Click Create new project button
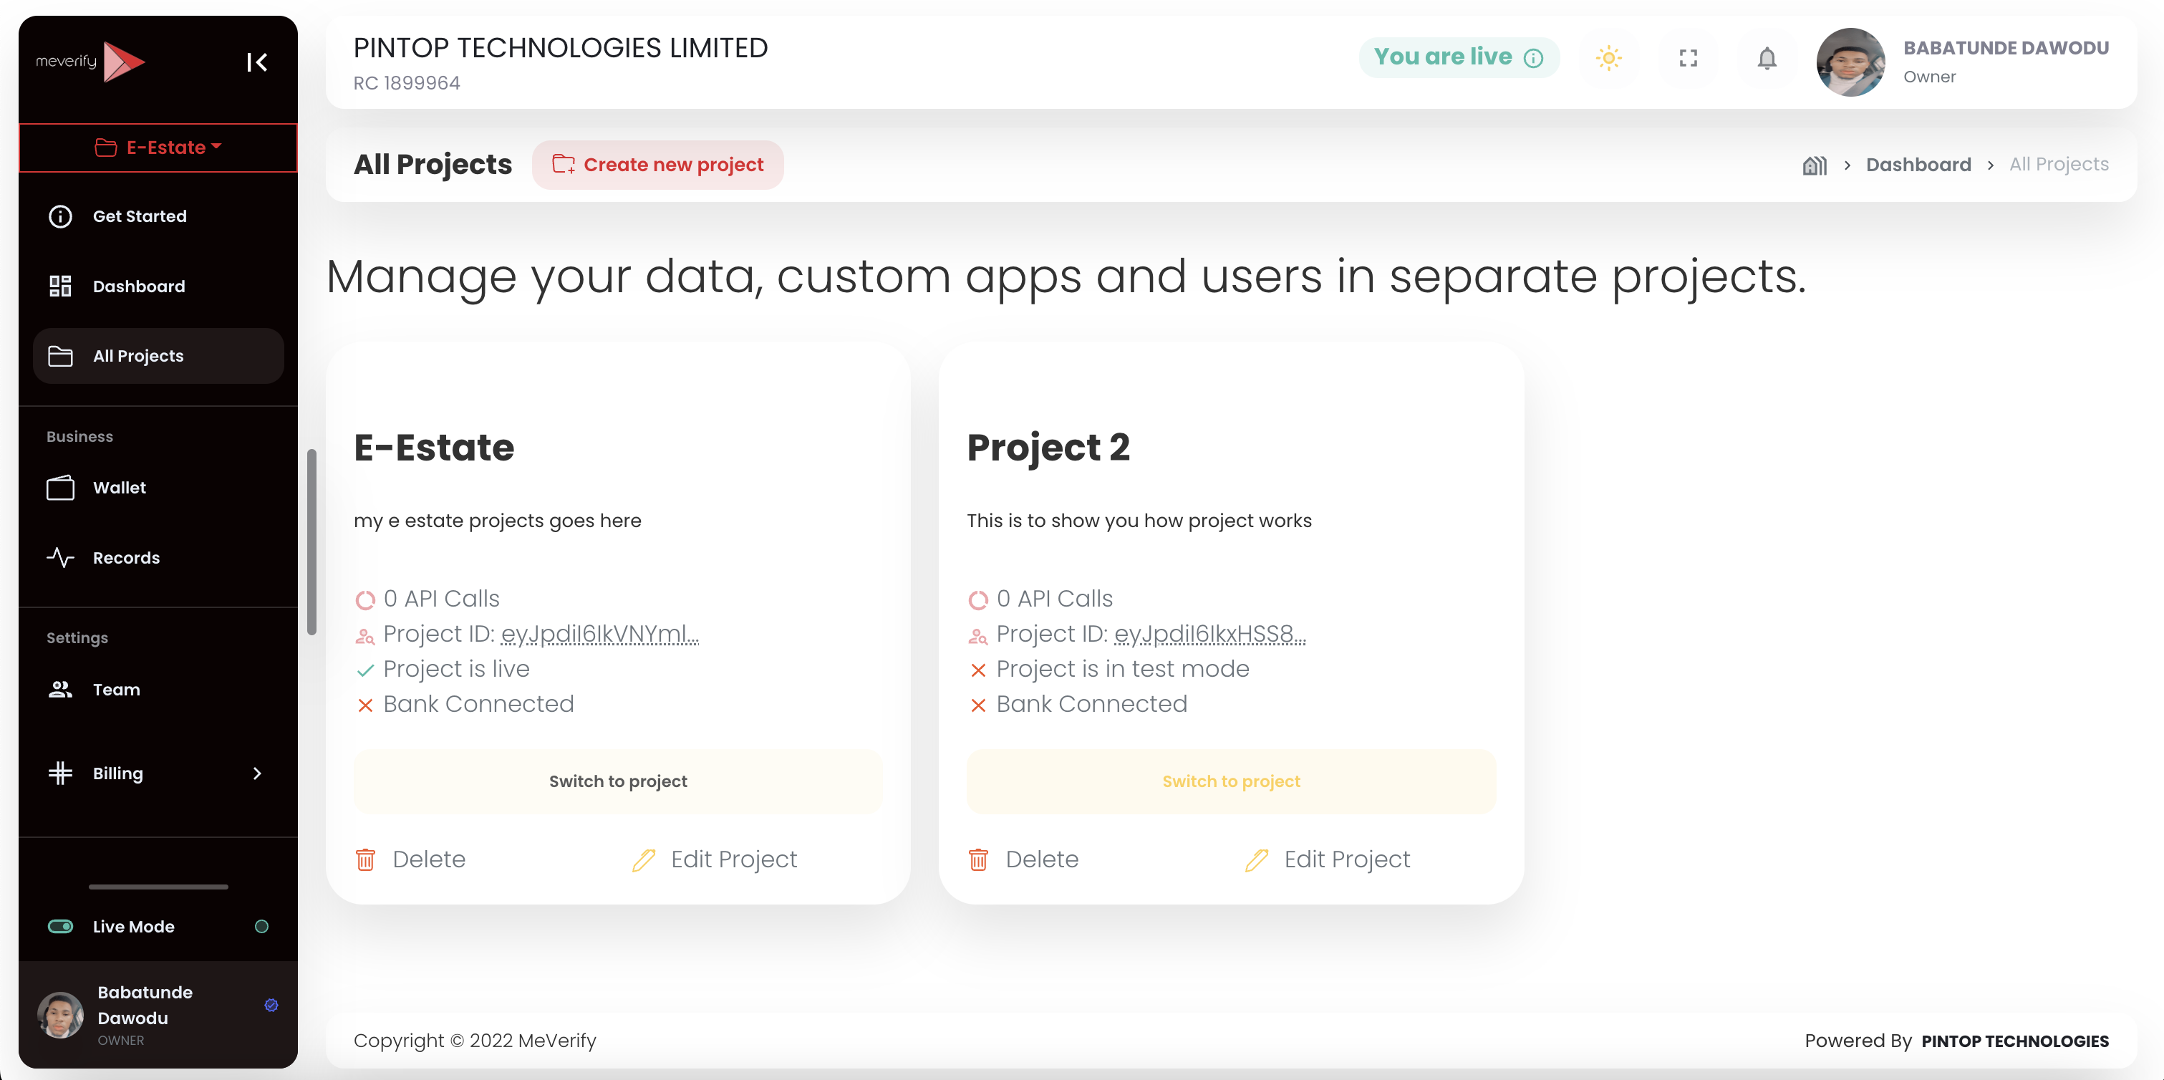This screenshot has width=2164, height=1080. coord(658,165)
